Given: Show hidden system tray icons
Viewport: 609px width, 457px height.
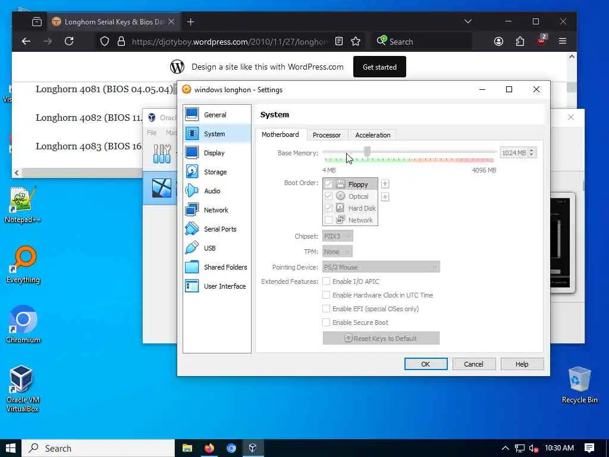Looking at the screenshot, I should (x=505, y=448).
